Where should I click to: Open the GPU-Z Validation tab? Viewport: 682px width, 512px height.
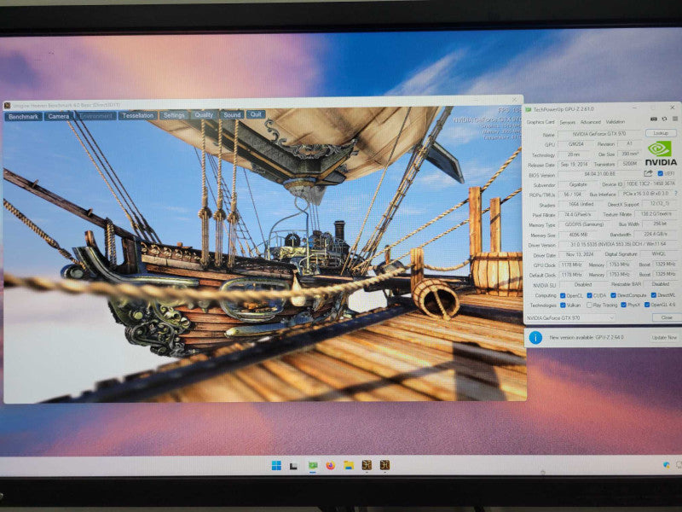[615, 122]
